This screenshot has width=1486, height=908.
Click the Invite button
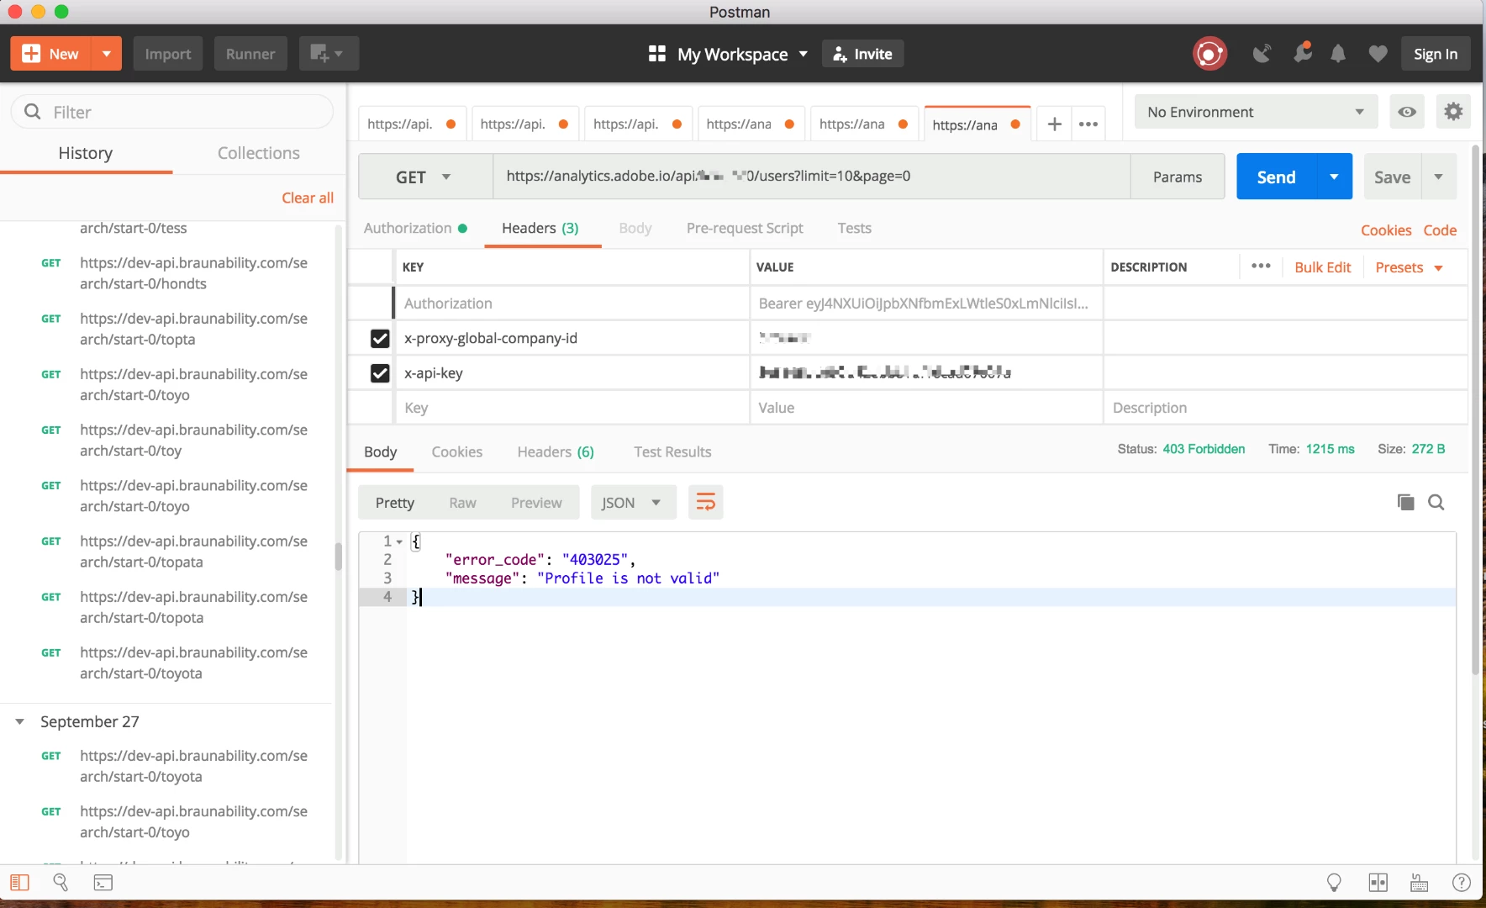pyautogui.click(x=862, y=54)
